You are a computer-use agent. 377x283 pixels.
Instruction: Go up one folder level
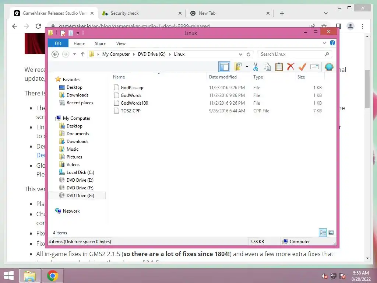(x=83, y=54)
